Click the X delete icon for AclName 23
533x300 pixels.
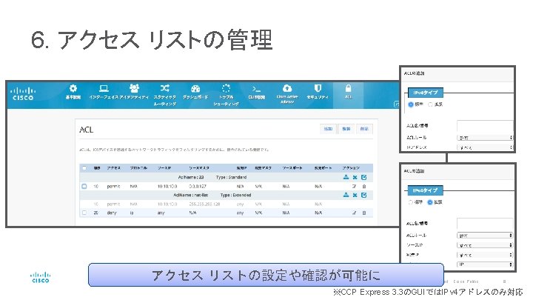pos(355,177)
